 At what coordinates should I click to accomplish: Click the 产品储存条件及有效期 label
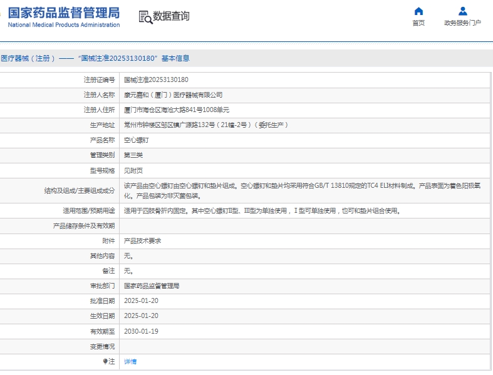[x=84, y=226]
